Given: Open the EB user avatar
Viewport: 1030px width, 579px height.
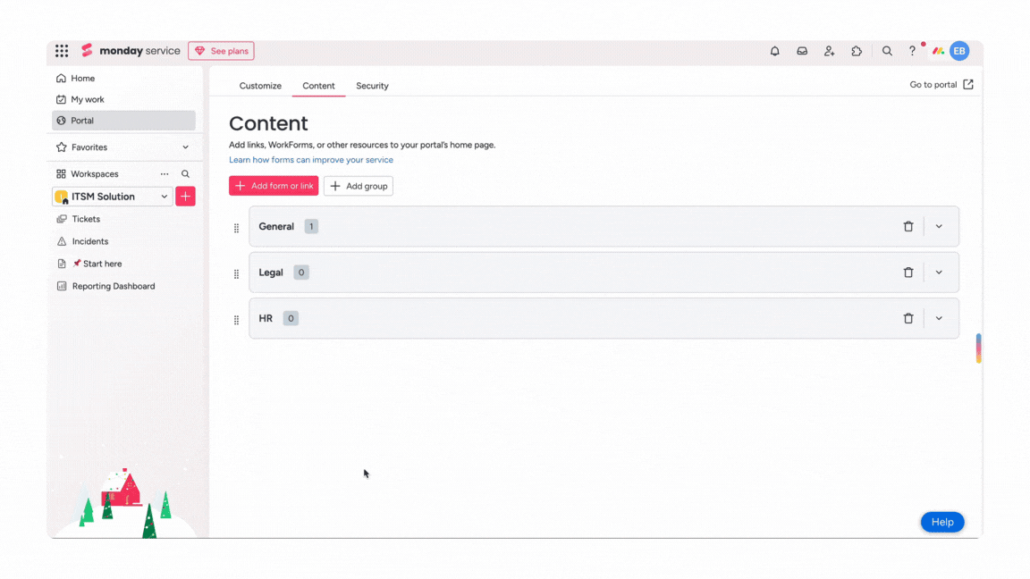Looking at the screenshot, I should (958, 51).
